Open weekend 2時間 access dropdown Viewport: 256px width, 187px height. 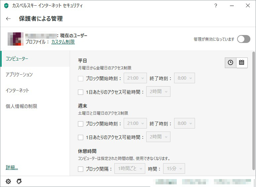pos(158,137)
